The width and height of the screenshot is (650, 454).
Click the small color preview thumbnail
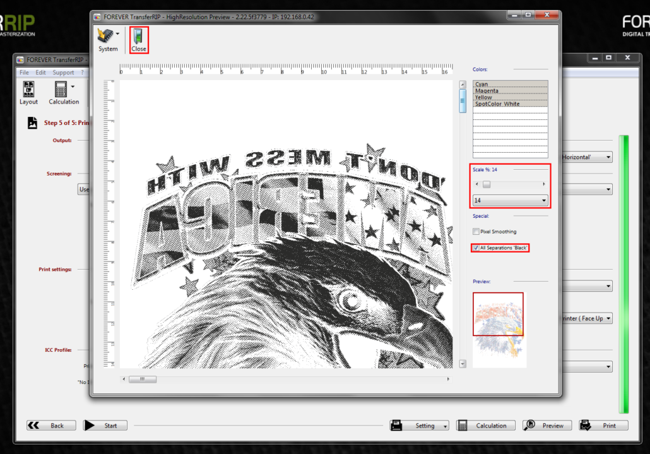[500, 330]
